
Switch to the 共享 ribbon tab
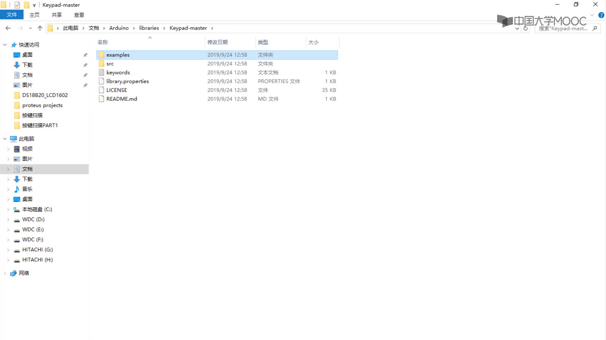pos(57,15)
